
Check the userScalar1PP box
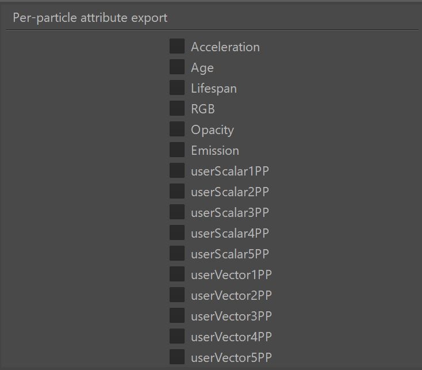(177, 170)
